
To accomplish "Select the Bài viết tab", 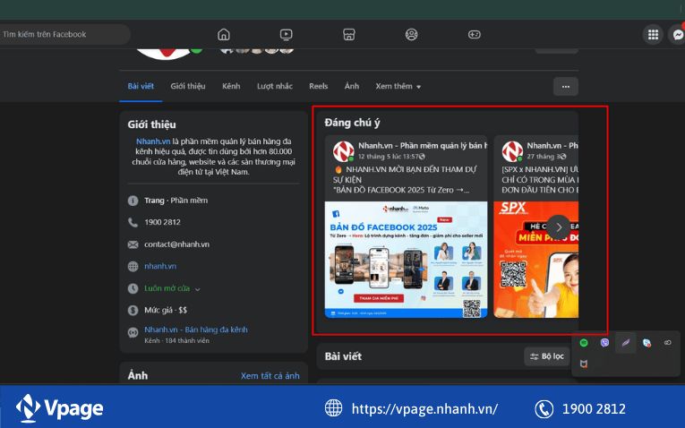I will (141, 86).
